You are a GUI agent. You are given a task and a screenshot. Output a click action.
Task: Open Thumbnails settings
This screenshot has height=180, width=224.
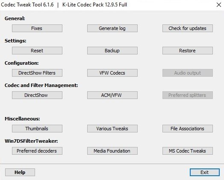tap(37, 129)
